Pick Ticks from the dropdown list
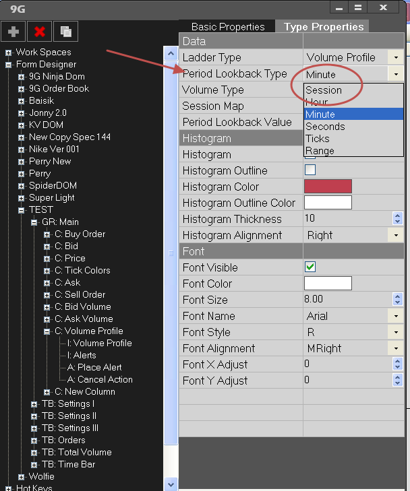The height and width of the screenshot is (491, 410). (353, 139)
